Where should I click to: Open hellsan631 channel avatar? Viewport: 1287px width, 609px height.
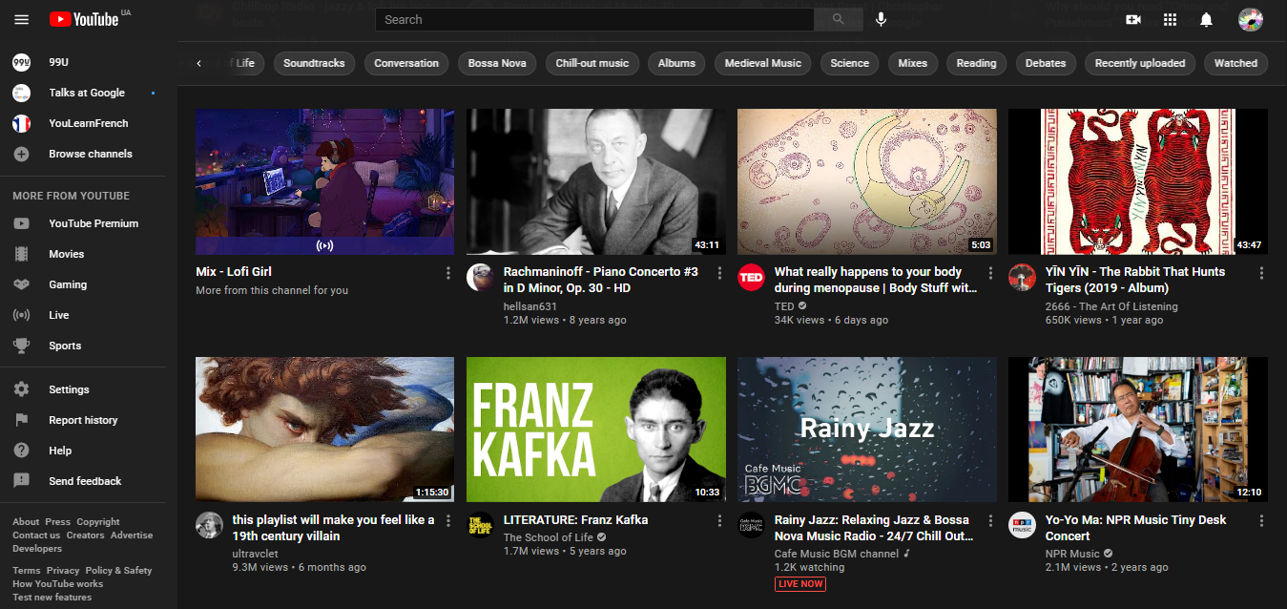pos(480,277)
